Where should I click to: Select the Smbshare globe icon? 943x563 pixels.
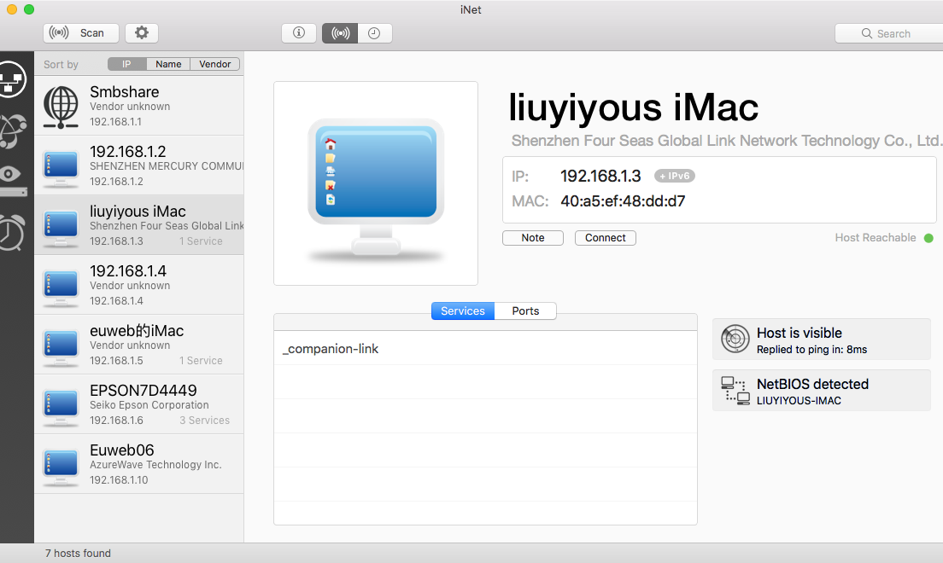[x=61, y=107]
